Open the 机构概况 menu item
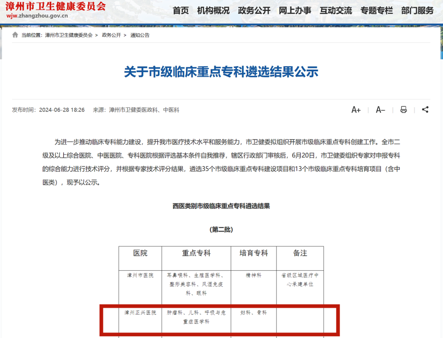Image resolution: width=443 pixels, height=338 pixels. [x=213, y=11]
